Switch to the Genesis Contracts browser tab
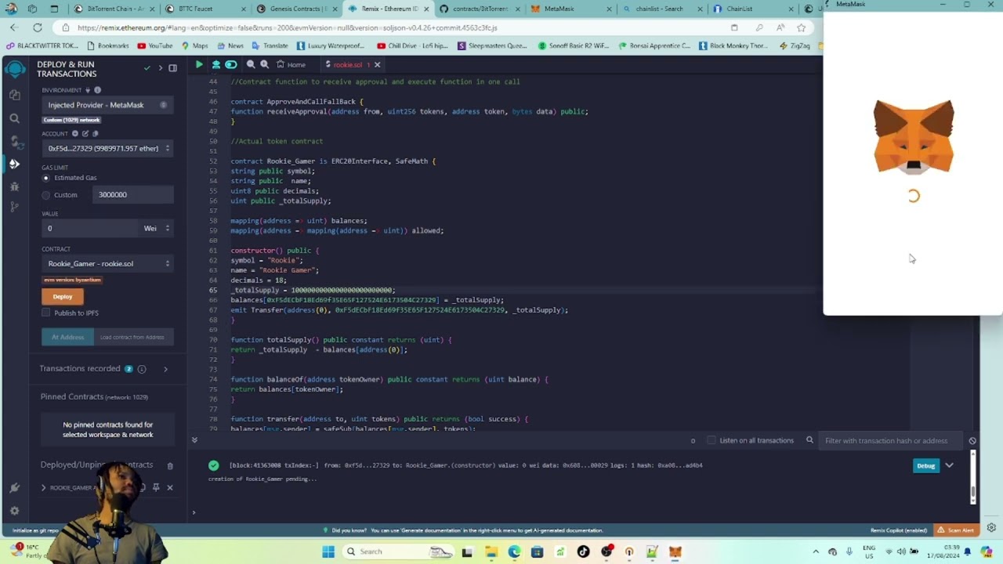Viewport: 1003px width, 564px height. 296,9
